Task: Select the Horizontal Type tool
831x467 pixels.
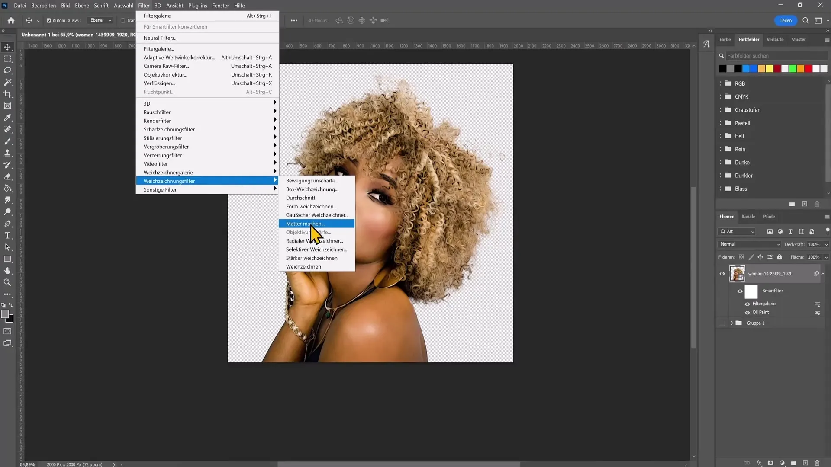Action: coord(7,235)
